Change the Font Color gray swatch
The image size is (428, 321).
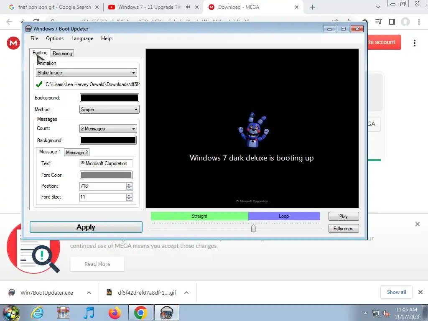click(106, 175)
